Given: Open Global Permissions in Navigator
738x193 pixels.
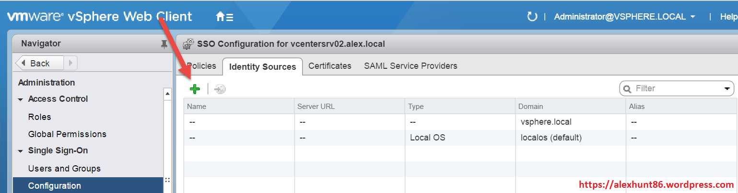Looking at the screenshot, I should click(67, 134).
